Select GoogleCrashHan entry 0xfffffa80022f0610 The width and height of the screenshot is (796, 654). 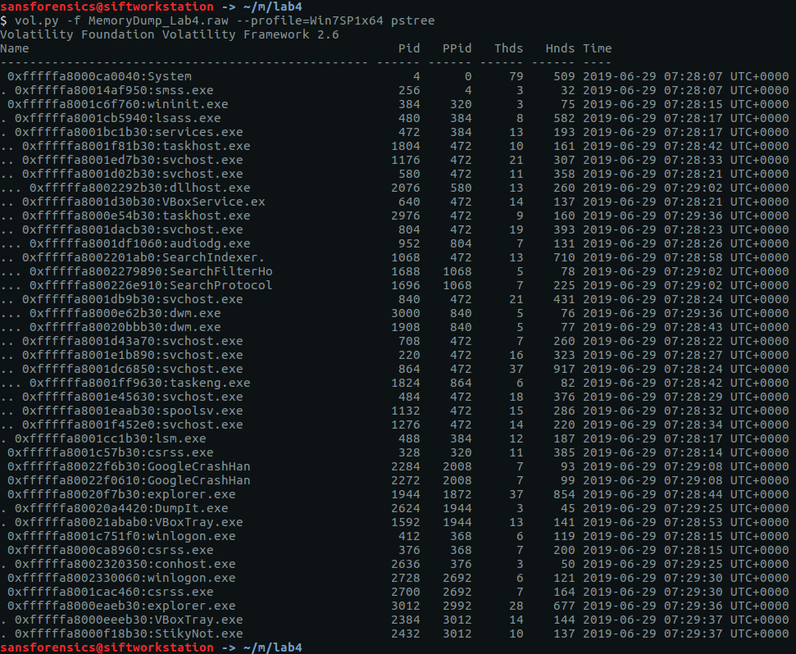click(129, 480)
